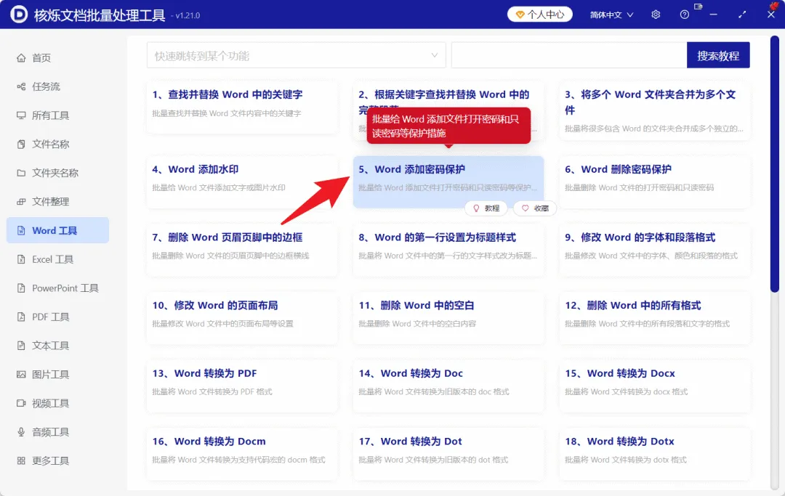Click the message icon near window controls
785x496 pixels.
pyautogui.click(x=699, y=7)
